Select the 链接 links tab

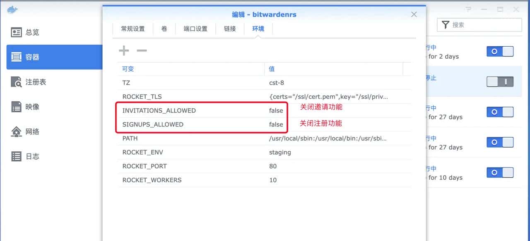230,29
